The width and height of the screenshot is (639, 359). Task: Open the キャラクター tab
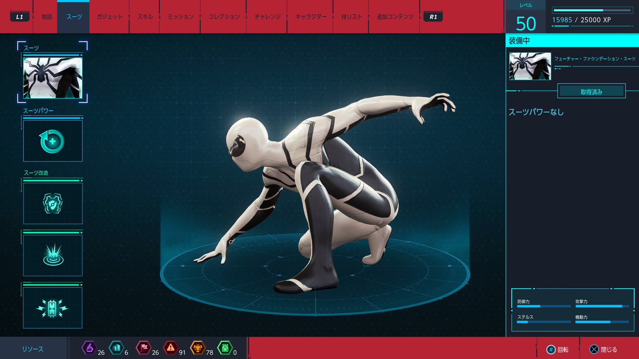coord(311,17)
